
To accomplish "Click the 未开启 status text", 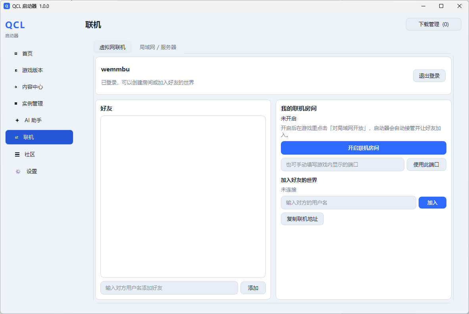I will tap(288, 119).
